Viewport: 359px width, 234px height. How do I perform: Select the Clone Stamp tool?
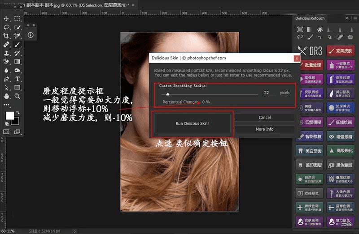6,53
